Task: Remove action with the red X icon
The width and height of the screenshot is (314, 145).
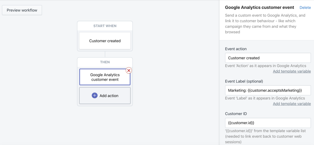Action: tap(129, 71)
